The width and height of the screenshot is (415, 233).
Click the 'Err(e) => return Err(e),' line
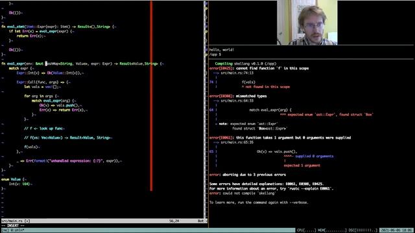pyautogui.click(x=64, y=110)
